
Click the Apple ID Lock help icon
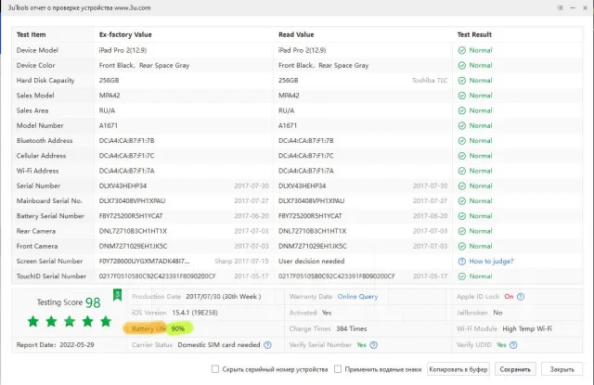521,297
